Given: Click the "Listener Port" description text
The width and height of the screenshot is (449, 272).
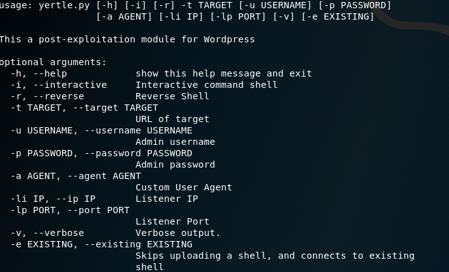Looking at the screenshot, I should 172,221.
